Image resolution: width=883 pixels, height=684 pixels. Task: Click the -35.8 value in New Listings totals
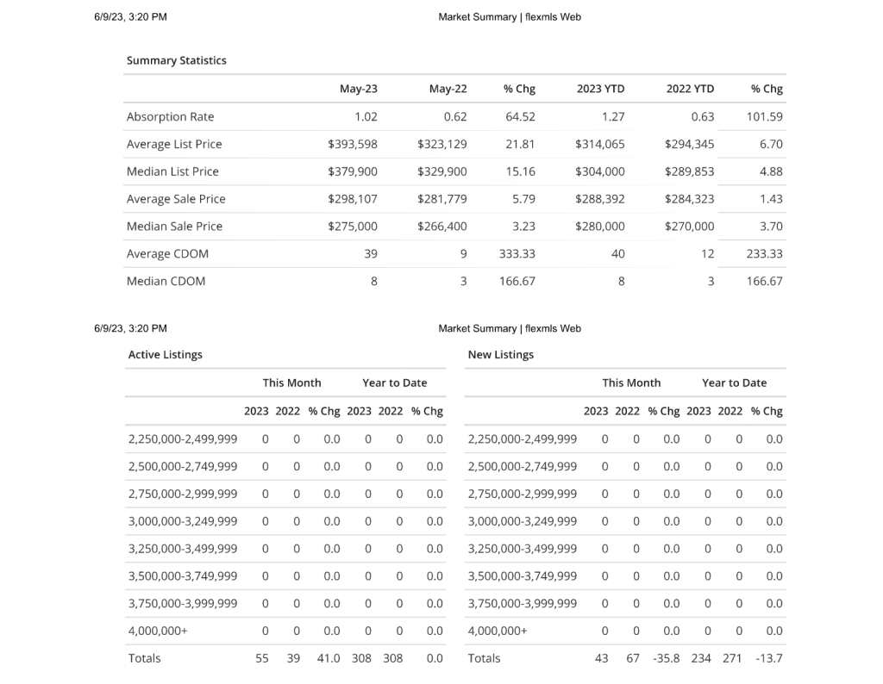666,658
